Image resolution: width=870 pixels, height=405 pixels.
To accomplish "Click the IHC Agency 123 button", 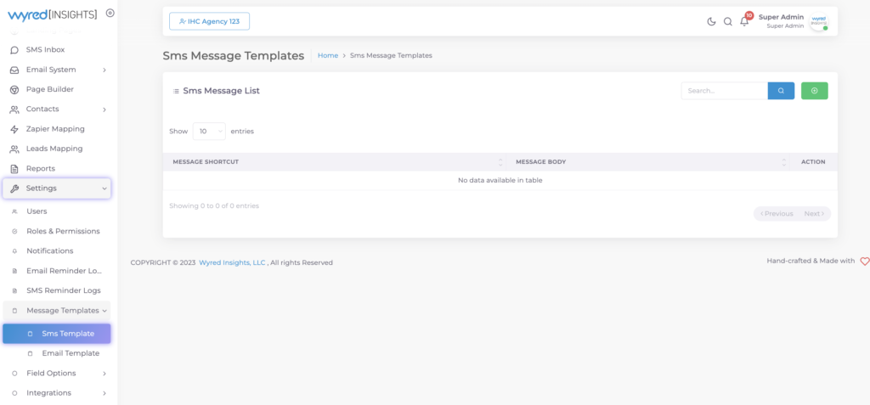I will tap(209, 21).
